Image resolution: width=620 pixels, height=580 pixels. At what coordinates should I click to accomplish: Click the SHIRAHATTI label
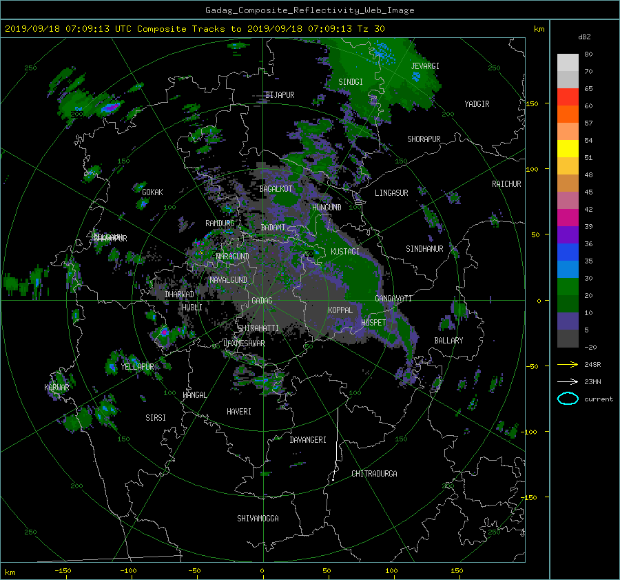coord(258,328)
